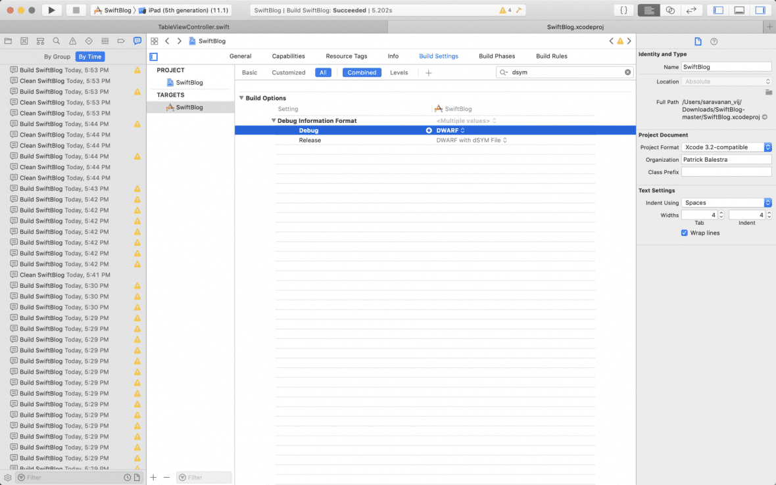The image size is (776, 485).
Task: Clear the dsym search field
Action: (x=627, y=72)
